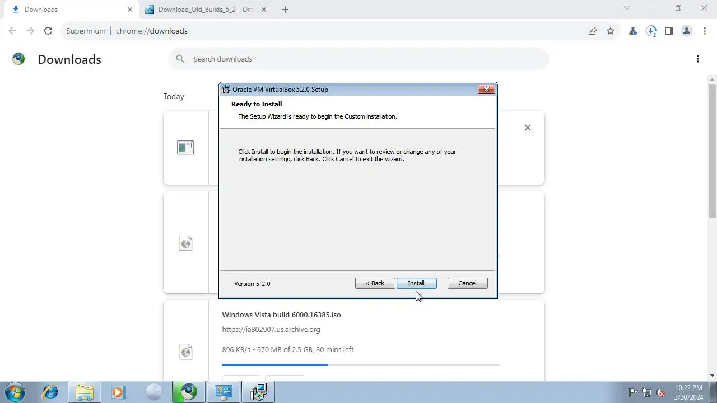Click the VirtualBox installer taskbar button
Viewport: 717px width, 403px height.
pyautogui.click(x=258, y=392)
